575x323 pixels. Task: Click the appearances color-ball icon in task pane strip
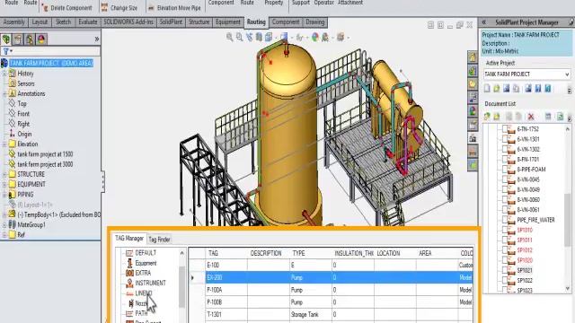tap(473, 111)
